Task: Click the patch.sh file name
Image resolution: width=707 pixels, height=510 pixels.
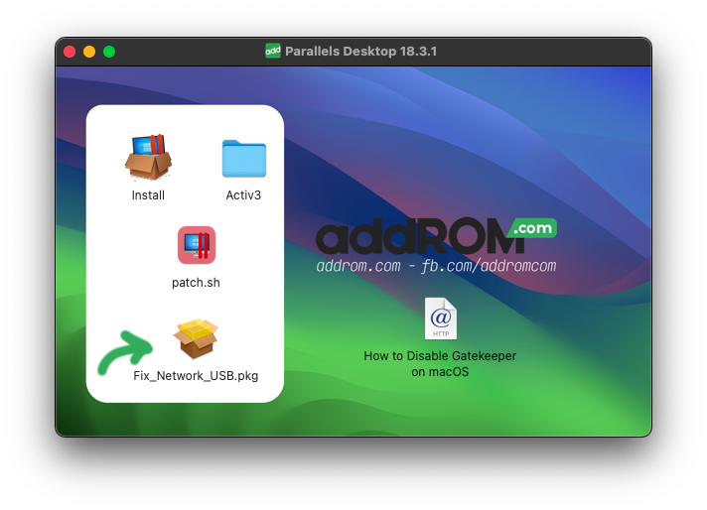Action: coord(196,283)
